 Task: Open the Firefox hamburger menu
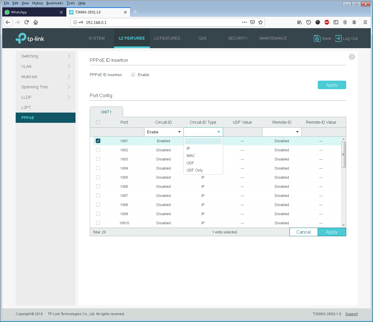click(365, 22)
